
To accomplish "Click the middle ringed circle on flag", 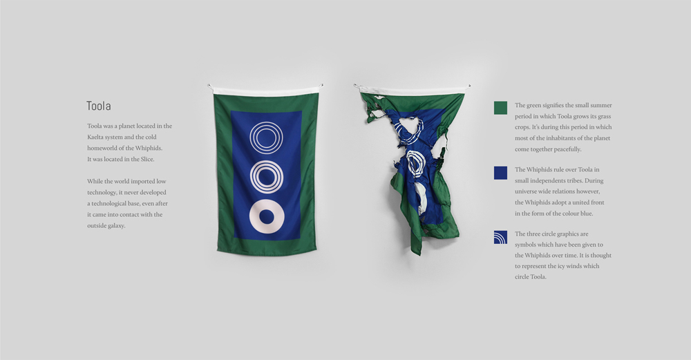I will [x=266, y=176].
